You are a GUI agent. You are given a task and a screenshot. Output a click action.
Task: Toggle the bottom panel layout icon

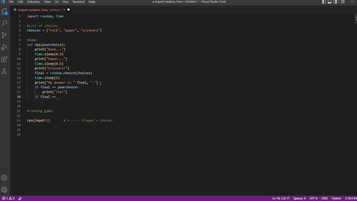tap(330, 2)
